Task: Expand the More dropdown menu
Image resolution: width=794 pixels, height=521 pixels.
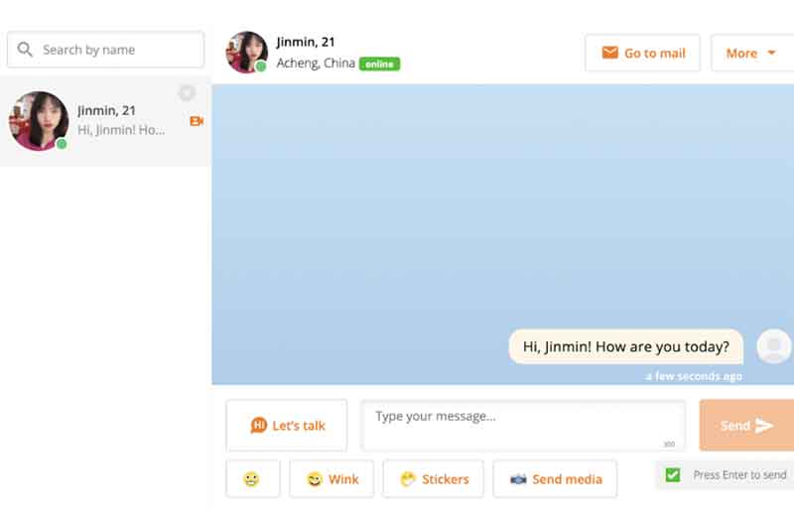Action: click(x=750, y=54)
